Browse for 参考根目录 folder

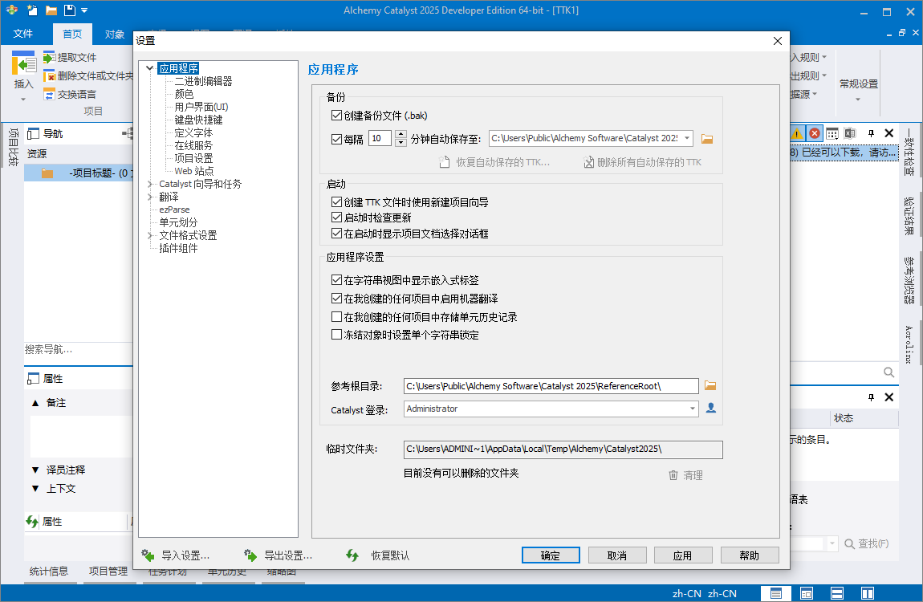tap(710, 385)
